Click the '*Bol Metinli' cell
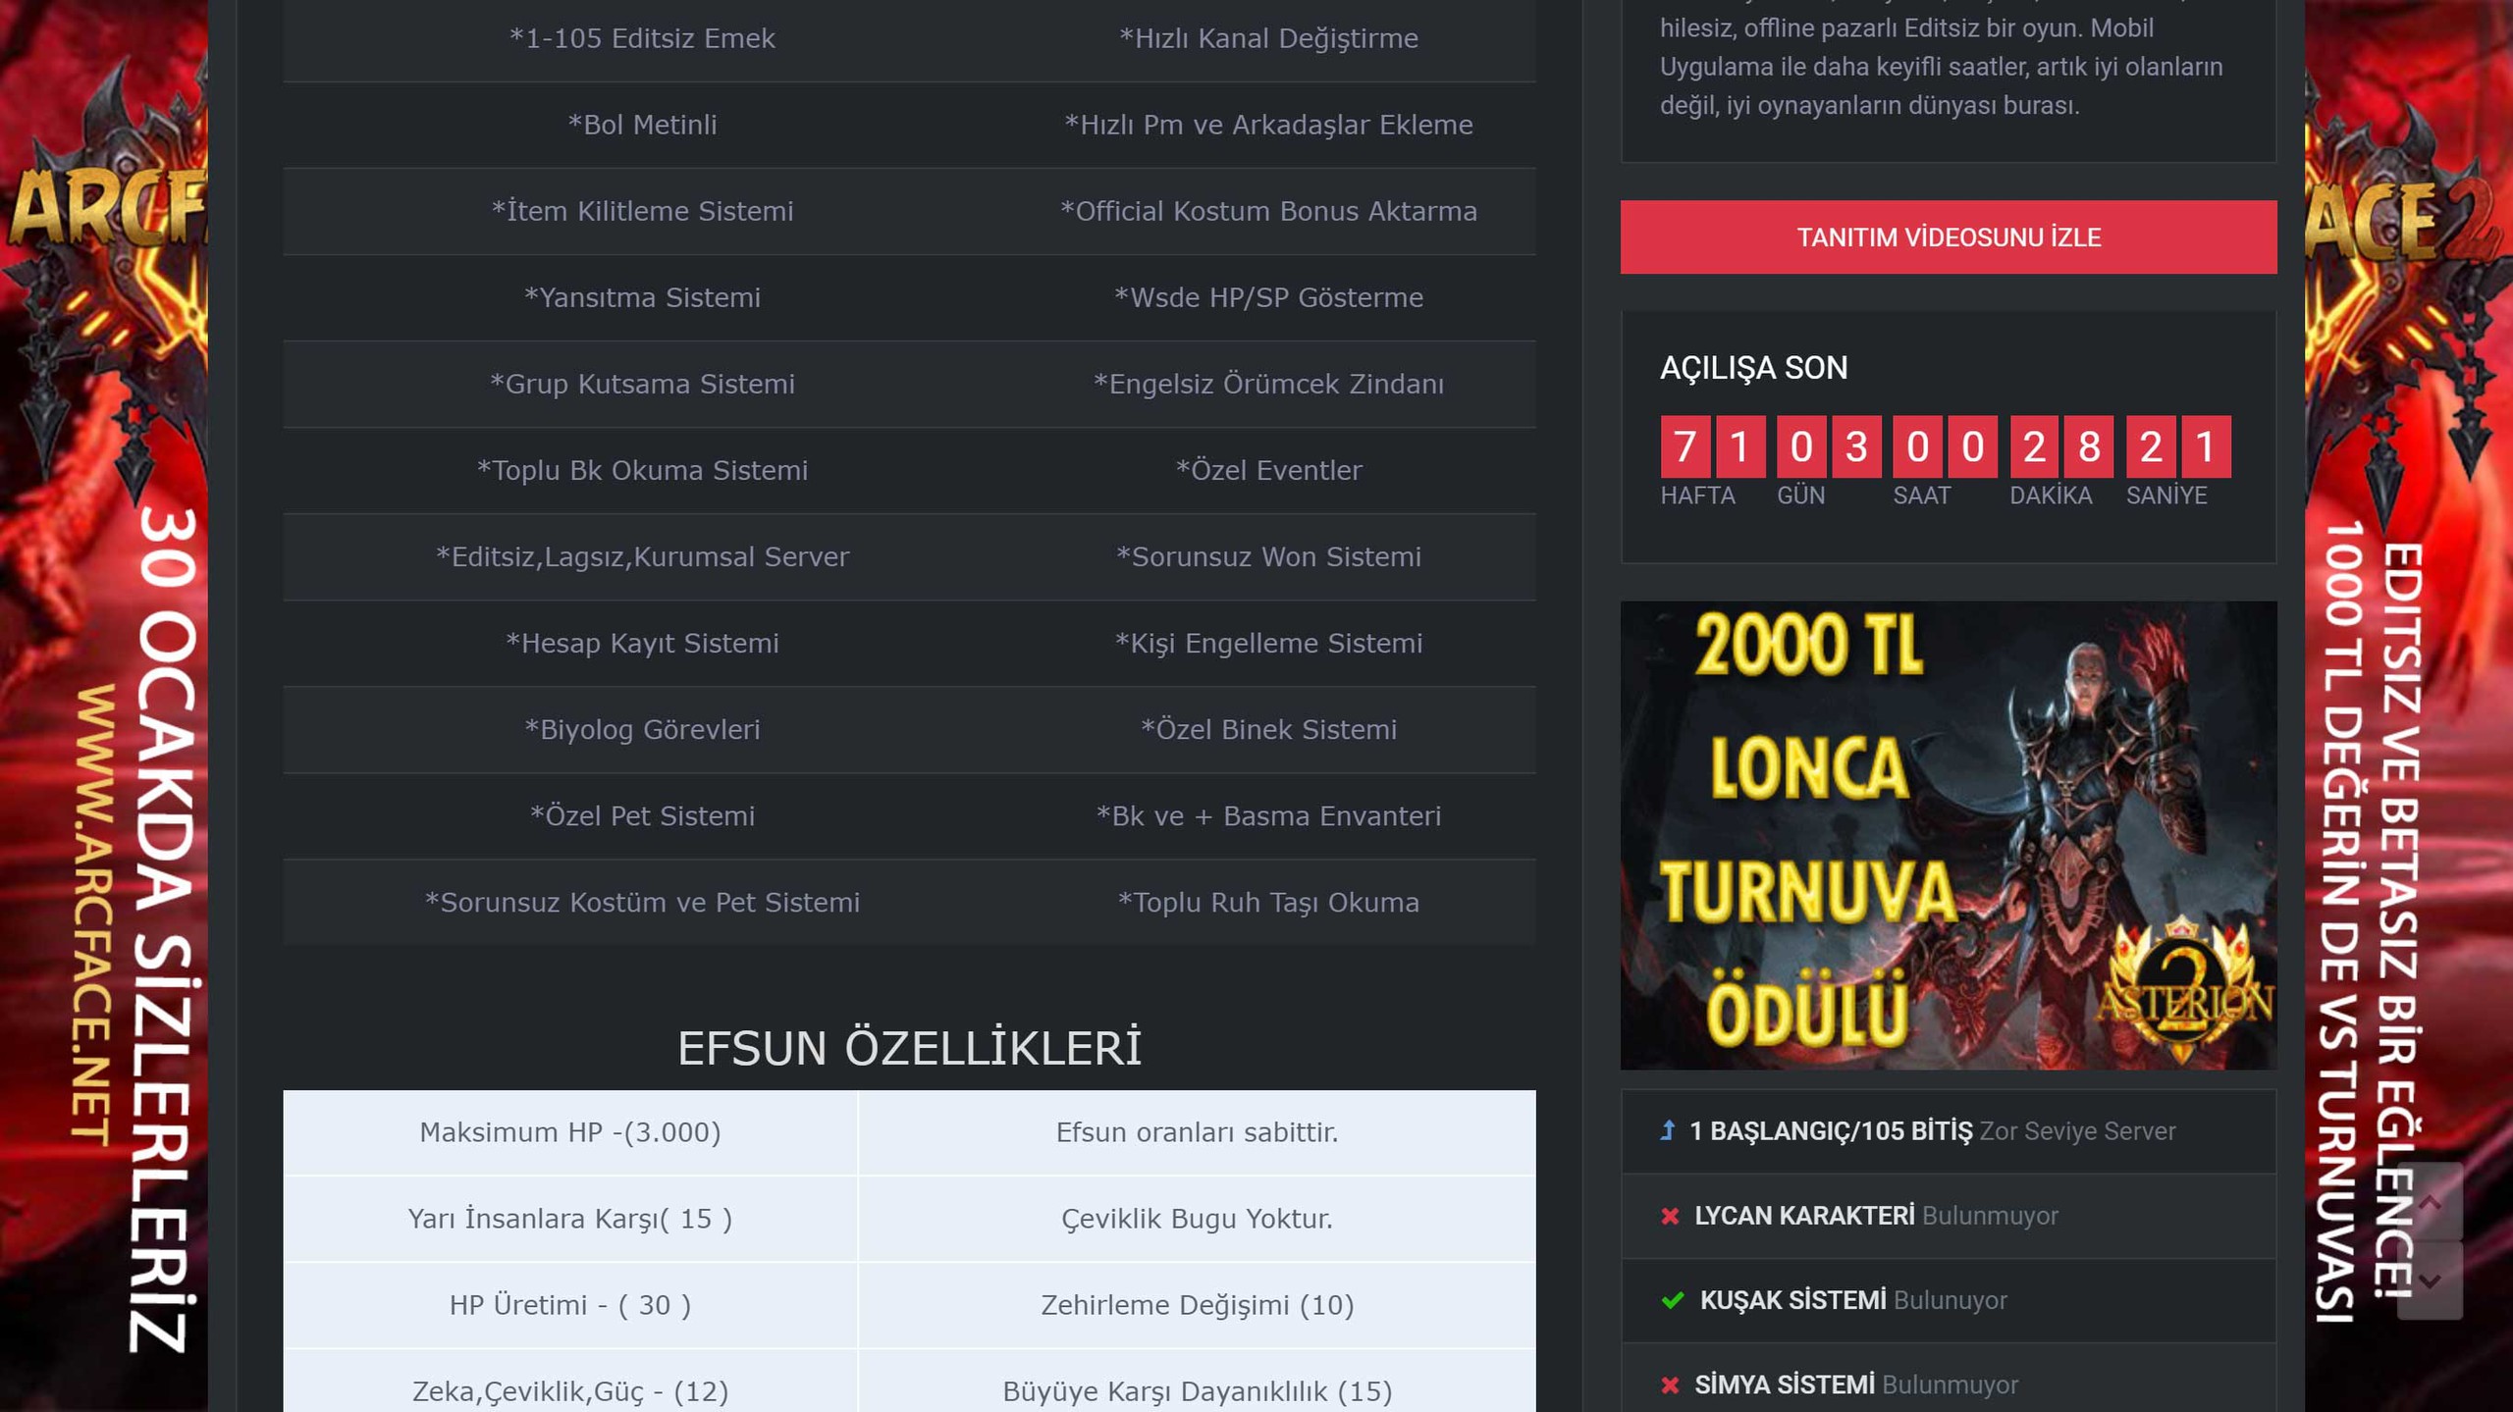The width and height of the screenshot is (2513, 1412). click(x=642, y=125)
